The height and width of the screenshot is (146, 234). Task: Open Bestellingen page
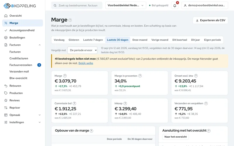(x=23, y=38)
